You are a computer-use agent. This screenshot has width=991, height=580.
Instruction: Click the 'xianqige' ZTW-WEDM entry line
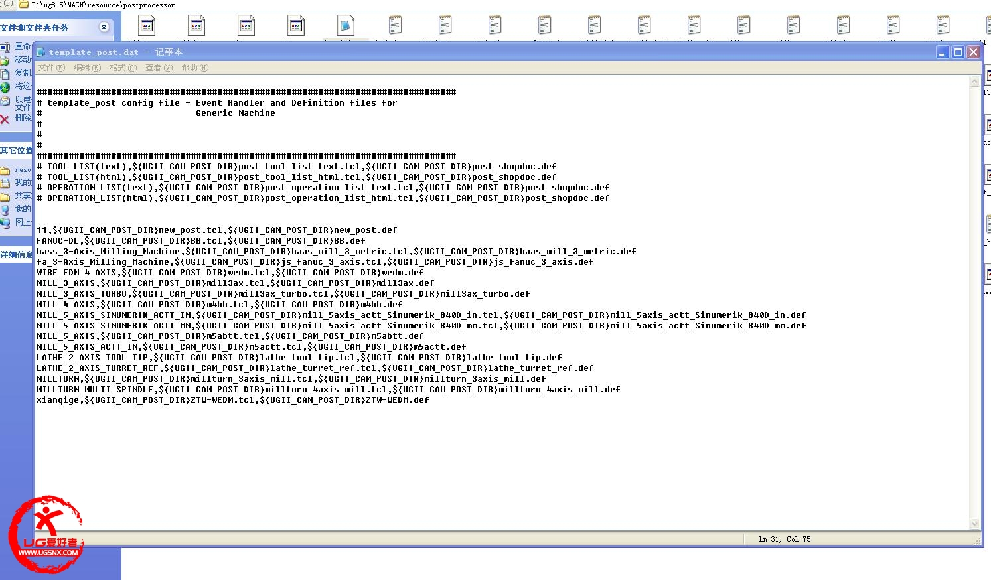(233, 400)
